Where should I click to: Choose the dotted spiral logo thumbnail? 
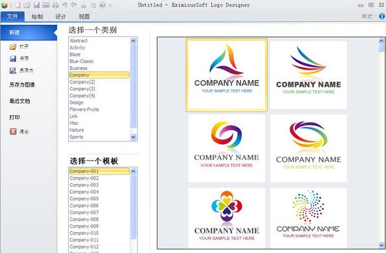309,217
